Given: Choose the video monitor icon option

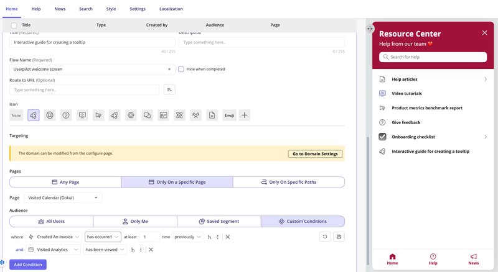Looking at the screenshot, I should click(x=82, y=115).
